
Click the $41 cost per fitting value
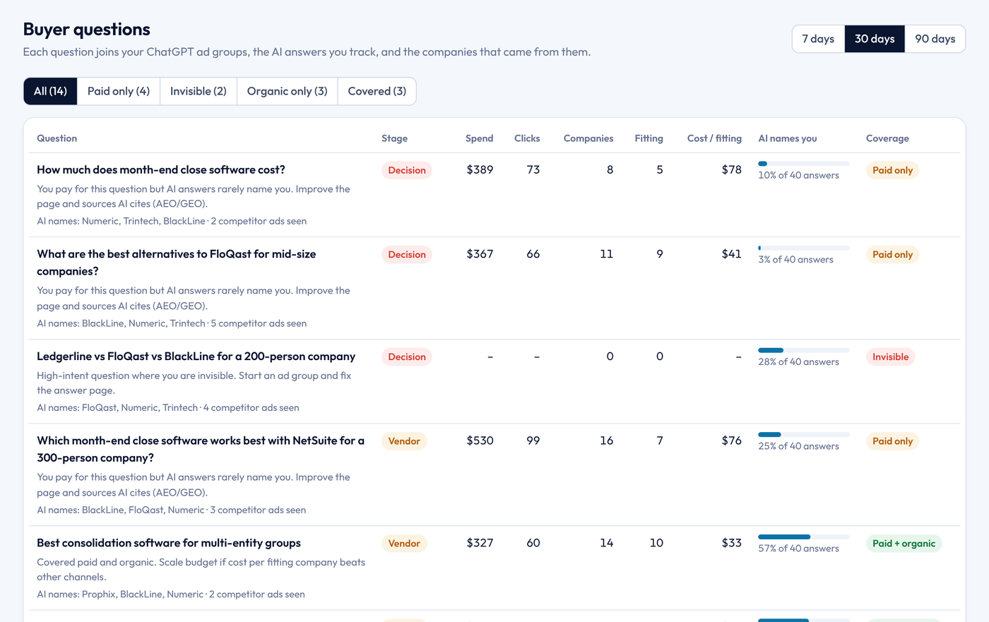tap(731, 254)
